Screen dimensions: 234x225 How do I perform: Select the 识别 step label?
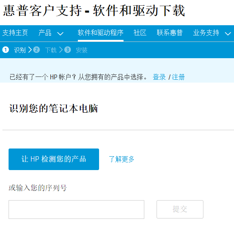point(20,50)
